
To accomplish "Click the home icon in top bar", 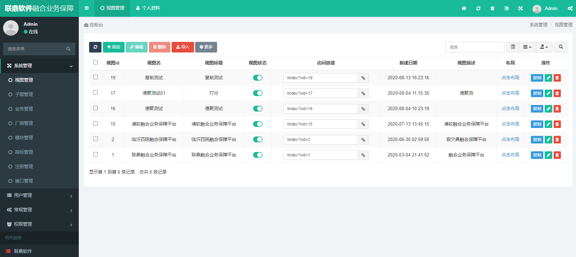I will point(464,8).
